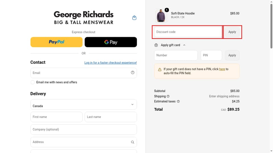Click the 'Soft-State Hoodie' product name
Viewport: 273px width, 153px height.
coord(183,13)
